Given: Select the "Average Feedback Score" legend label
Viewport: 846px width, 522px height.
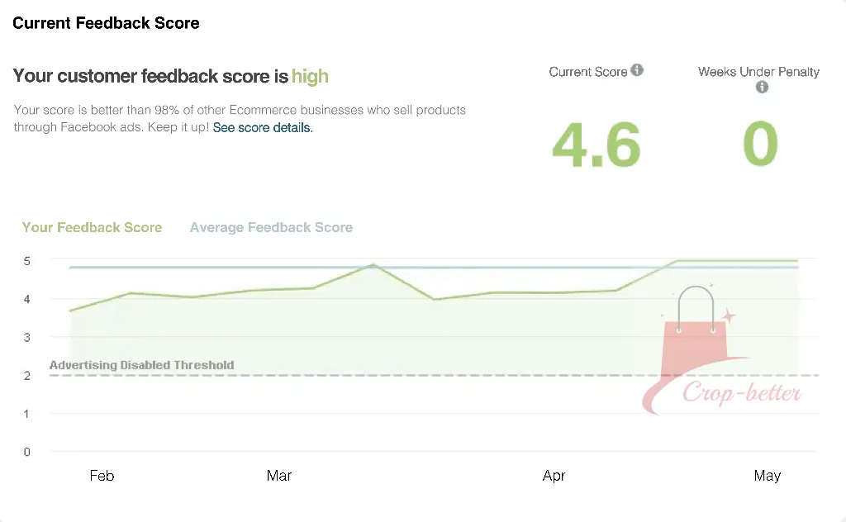Looking at the screenshot, I should [x=271, y=227].
